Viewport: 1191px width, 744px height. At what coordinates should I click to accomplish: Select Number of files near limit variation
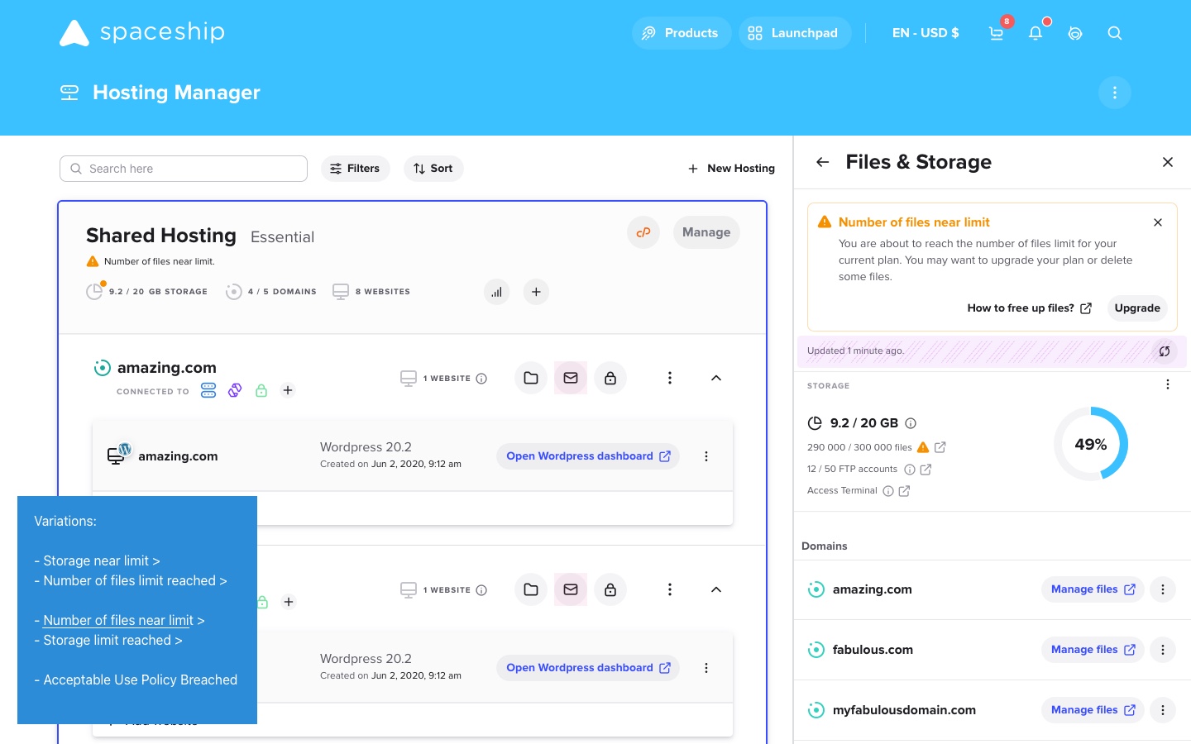[x=119, y=620]
